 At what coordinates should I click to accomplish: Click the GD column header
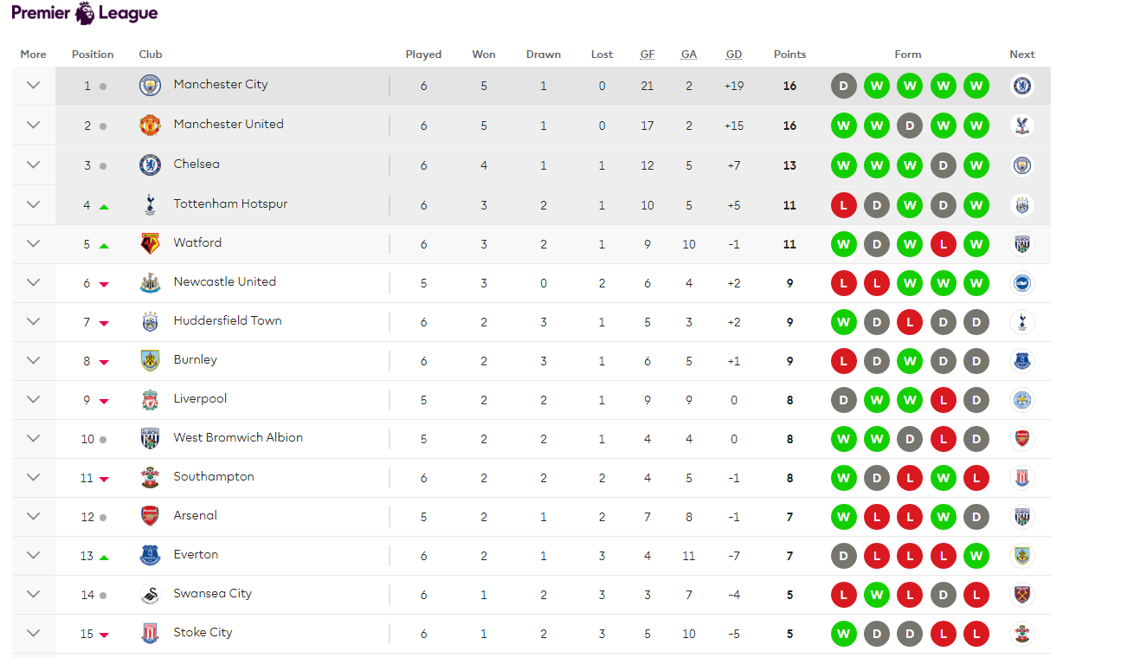pos(734,55)
